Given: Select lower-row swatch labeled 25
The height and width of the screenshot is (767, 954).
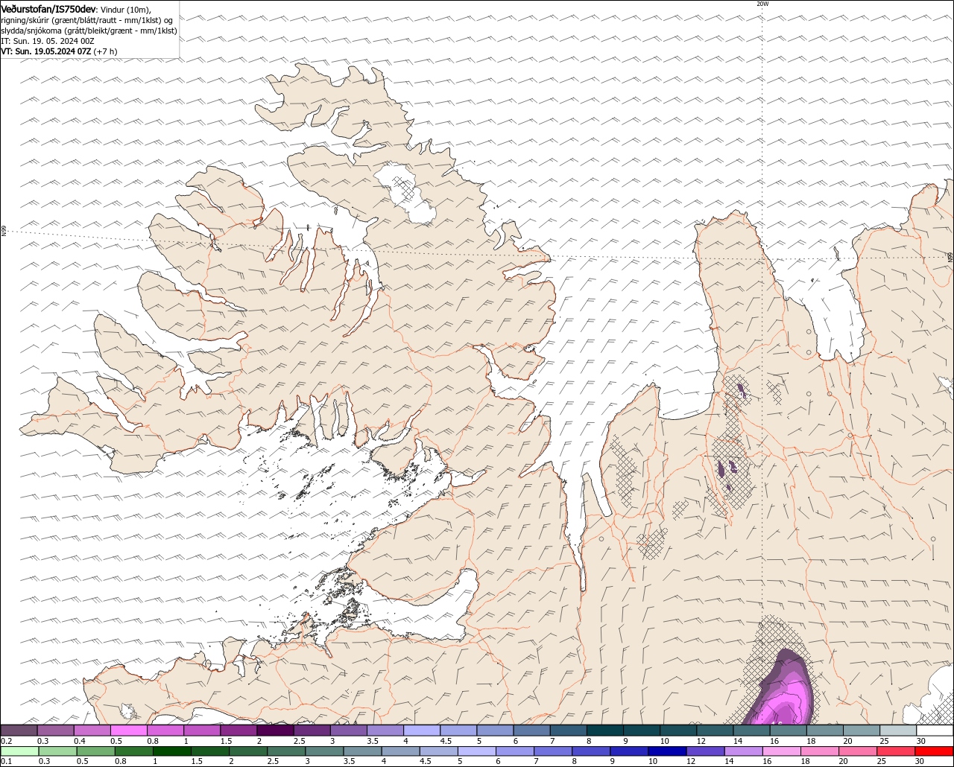Looking at the screenshot, I should point(897,751).
